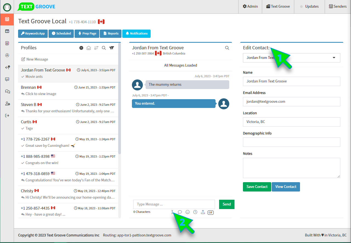
Task: Click the sender avatar beside The mummy returns
Action: point(137,85)
